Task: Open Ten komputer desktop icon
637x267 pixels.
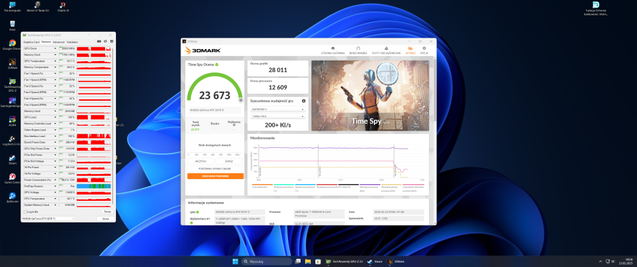Action: [x=13, y=6]
